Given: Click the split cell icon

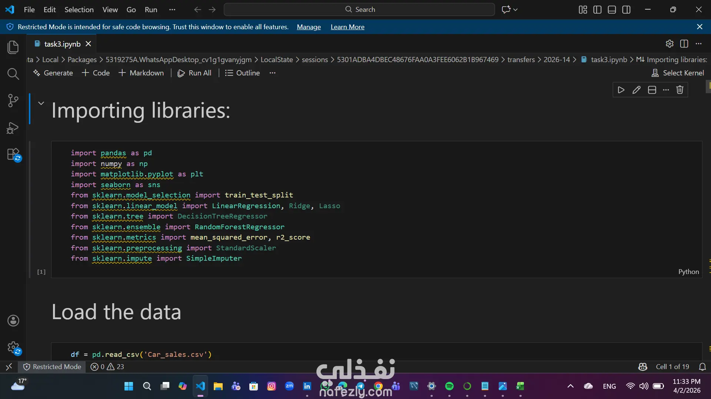Looking at the screenshot, I should [x=652, y=90].
